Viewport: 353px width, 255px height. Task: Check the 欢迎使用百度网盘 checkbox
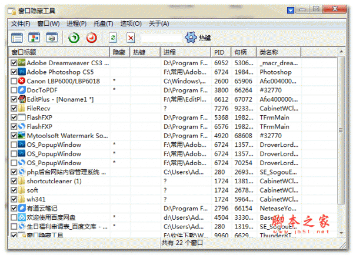[x=14, y=217]
